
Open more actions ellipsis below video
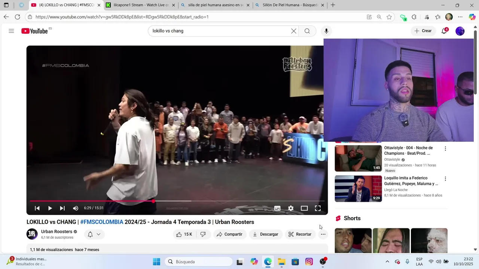[323, 234]
